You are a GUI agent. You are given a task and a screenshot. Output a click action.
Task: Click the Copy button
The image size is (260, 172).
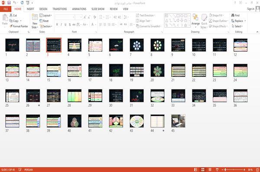coord(14,21)
